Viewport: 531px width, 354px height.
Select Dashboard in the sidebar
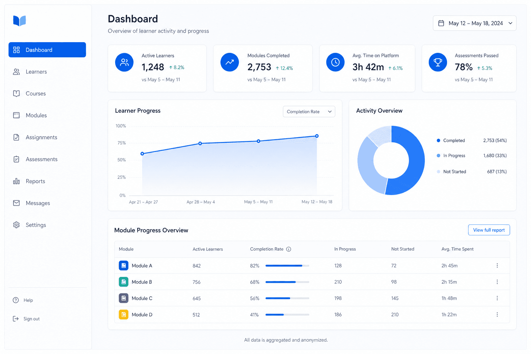[47, 50]
